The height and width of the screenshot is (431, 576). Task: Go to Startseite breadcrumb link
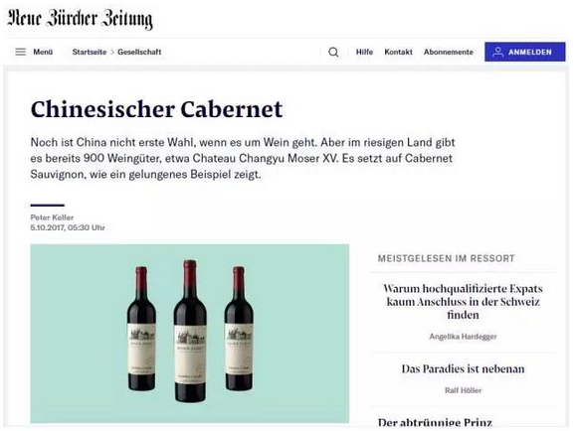tap(90, 52)
